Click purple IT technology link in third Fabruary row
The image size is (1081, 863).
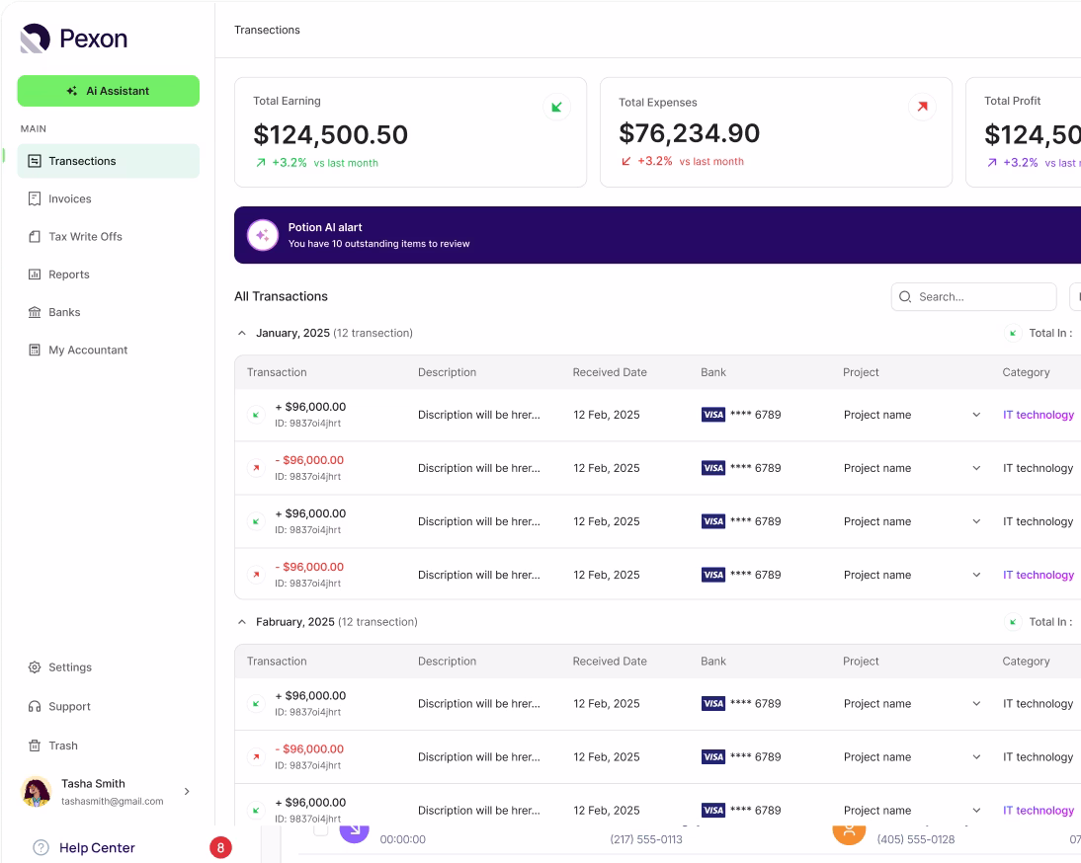(1039, 811)
